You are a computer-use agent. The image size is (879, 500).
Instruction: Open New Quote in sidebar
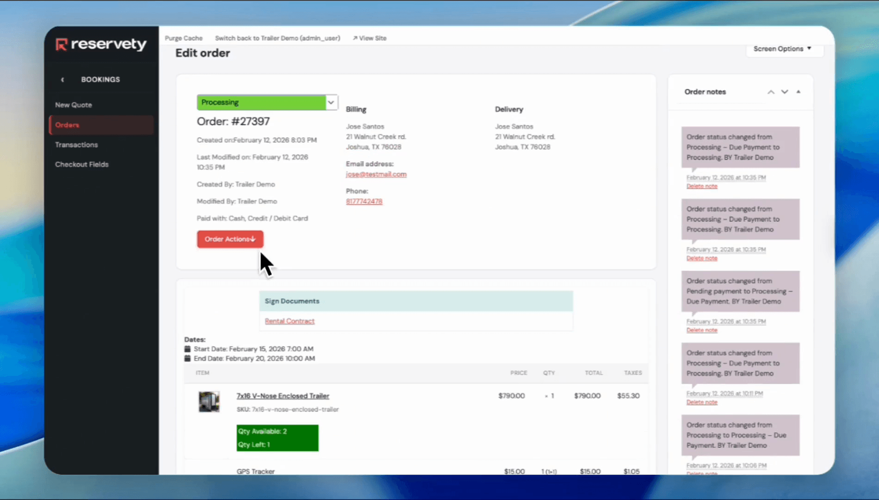click(x=74, y=105)
